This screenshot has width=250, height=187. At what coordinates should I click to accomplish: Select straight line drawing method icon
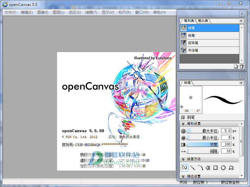coord(192,168)
